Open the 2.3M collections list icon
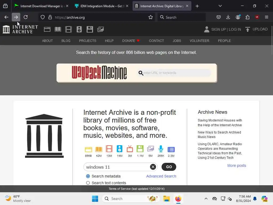 [x=171, y=149]
